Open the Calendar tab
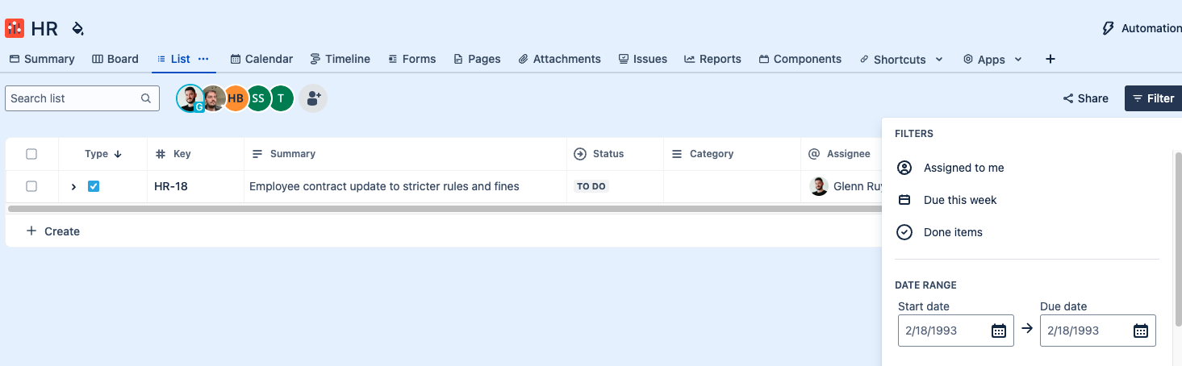 (x=261, y=59)
